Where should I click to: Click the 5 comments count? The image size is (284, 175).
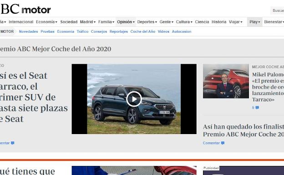pos(253,108)
